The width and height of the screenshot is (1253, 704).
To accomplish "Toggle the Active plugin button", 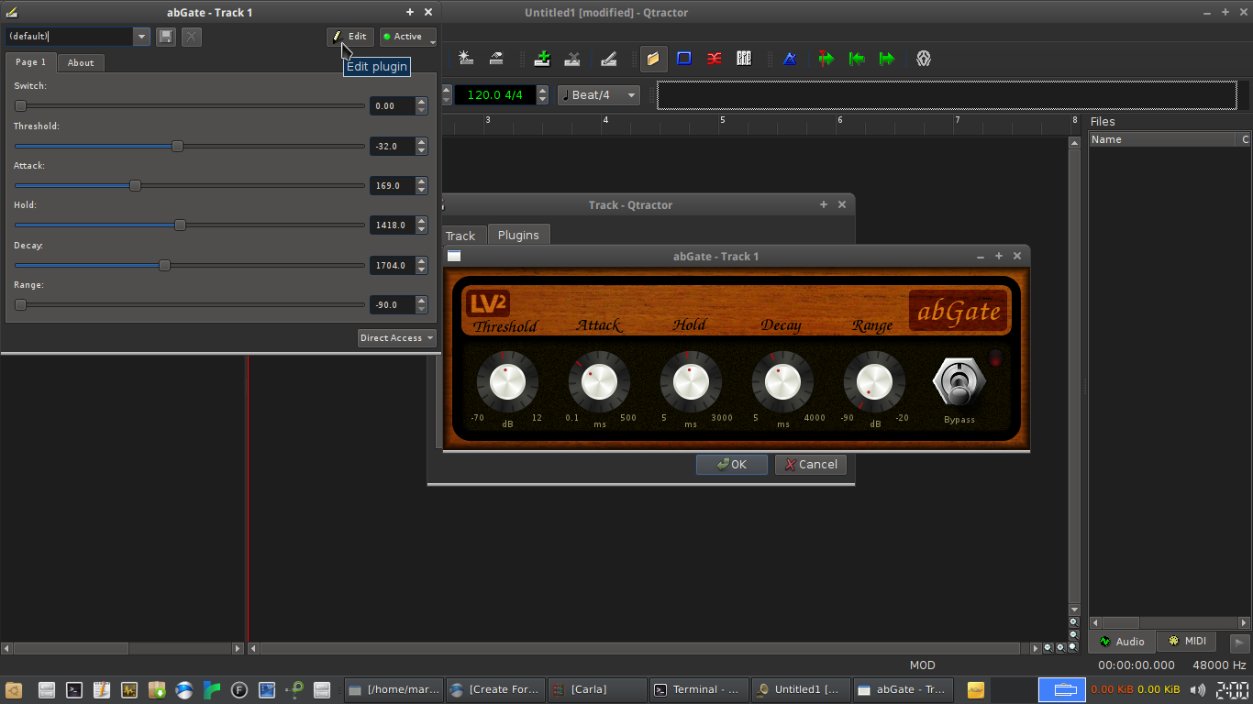I will click(x=408, y=37).
